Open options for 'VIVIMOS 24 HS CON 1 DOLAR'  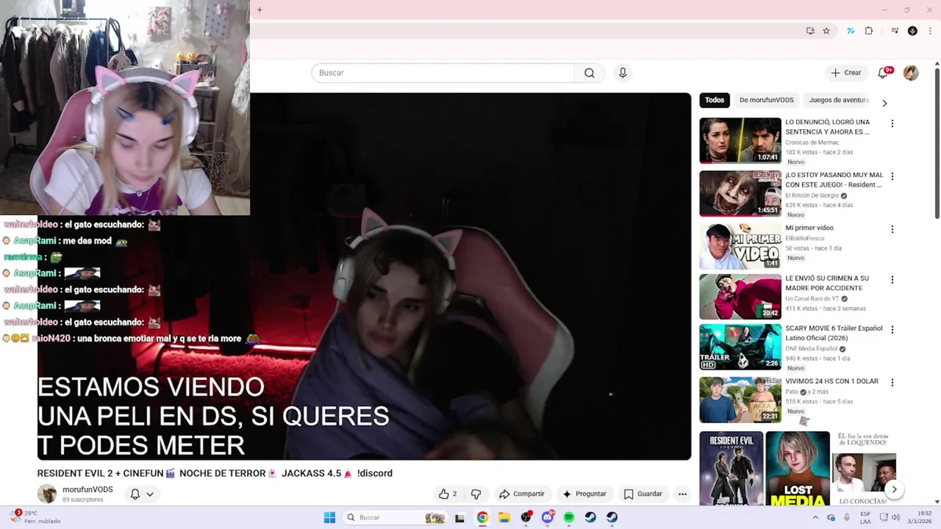pos(892,383)
